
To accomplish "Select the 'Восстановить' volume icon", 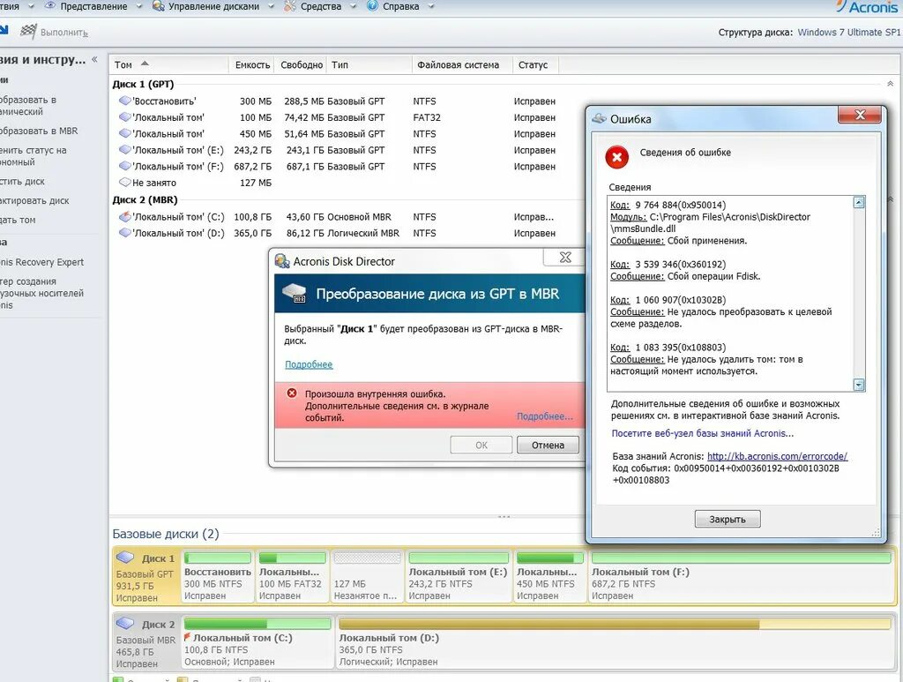I will 123,101.
